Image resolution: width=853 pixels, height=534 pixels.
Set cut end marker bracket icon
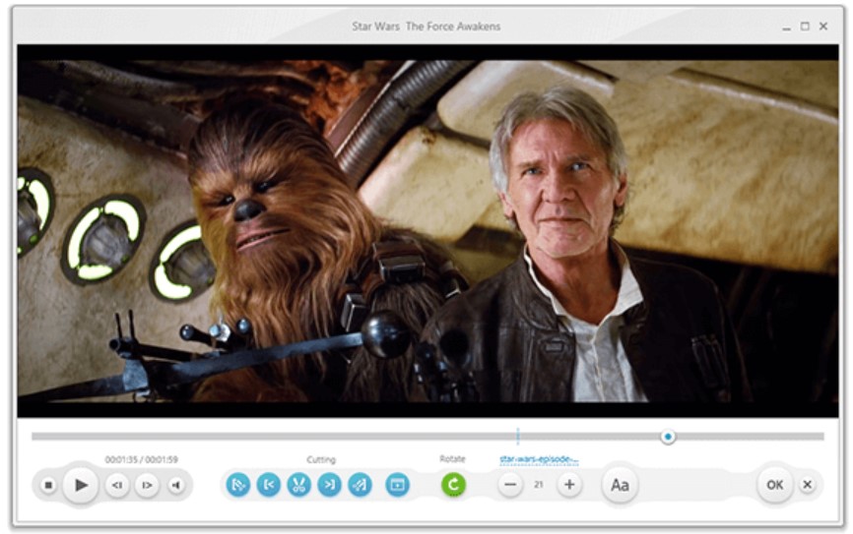tap(329, 485)
